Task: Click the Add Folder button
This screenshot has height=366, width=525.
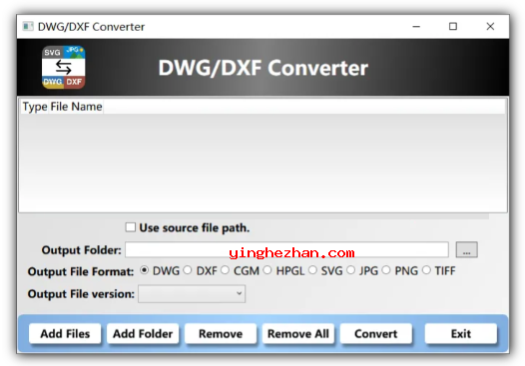Action: coord(143,333)
